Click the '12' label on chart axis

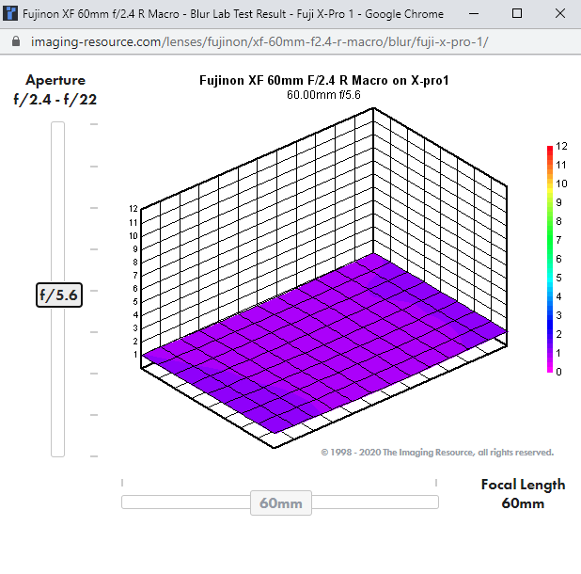click(x=133, y=209)
